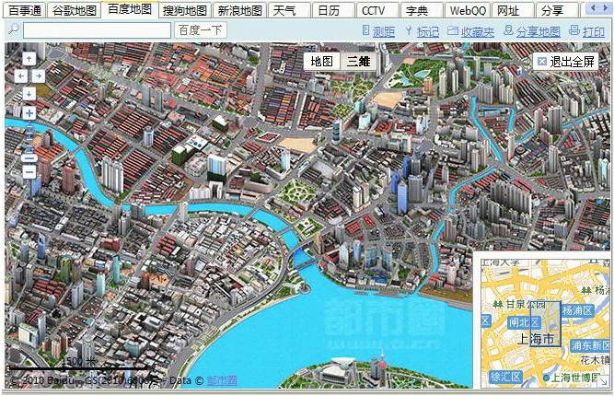Open the 天气 weather tab
Image resolution: width=614 pixels, height=396 pixels.
click(x=289, y=10)
